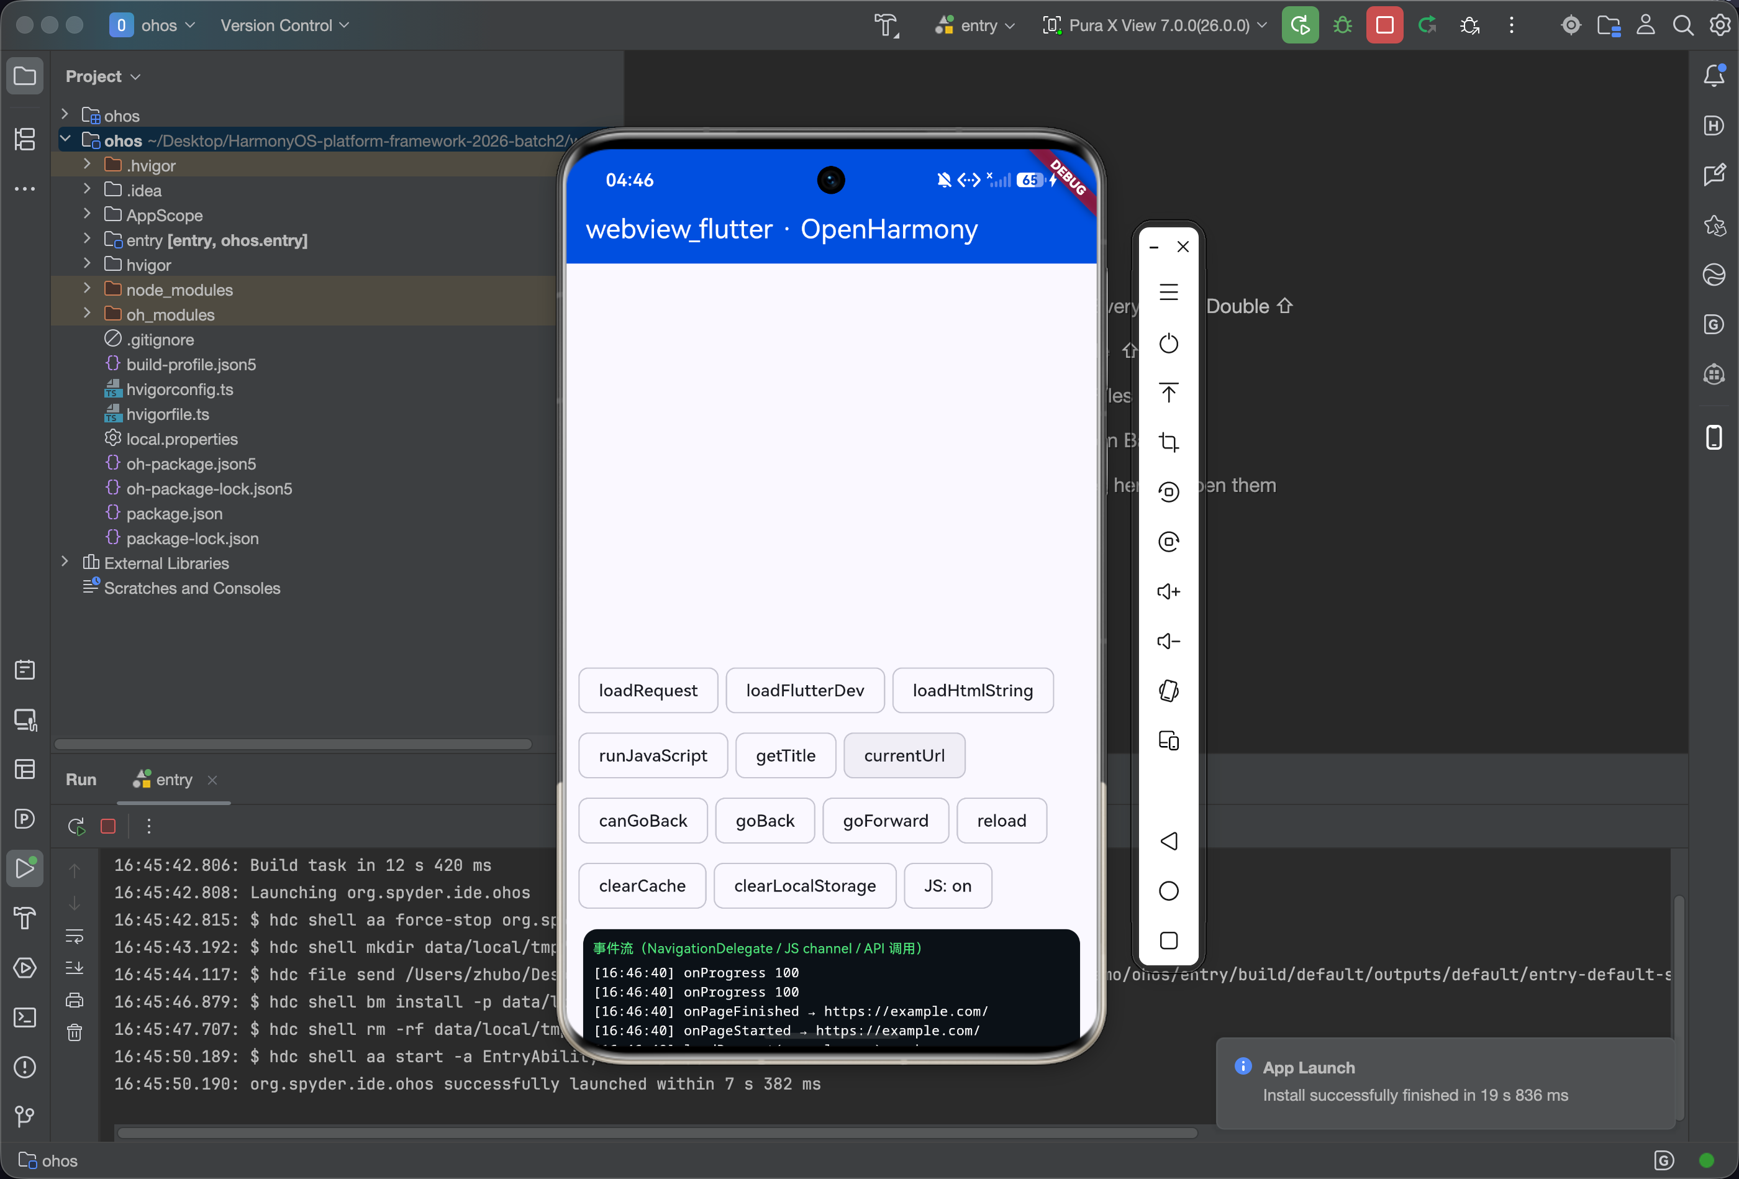
Task: Tap the loadFlutterDev button
Action: coord(805,691)
